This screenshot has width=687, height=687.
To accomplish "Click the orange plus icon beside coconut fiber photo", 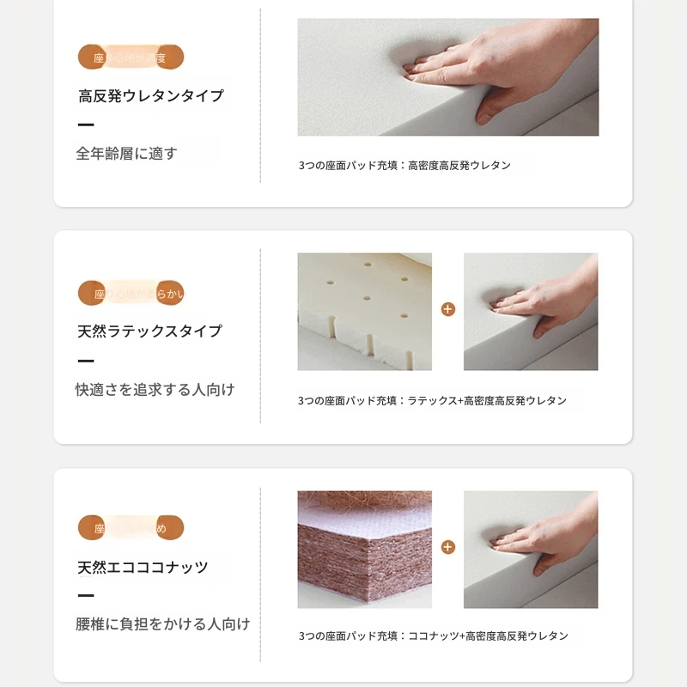I will coord(447,547).
